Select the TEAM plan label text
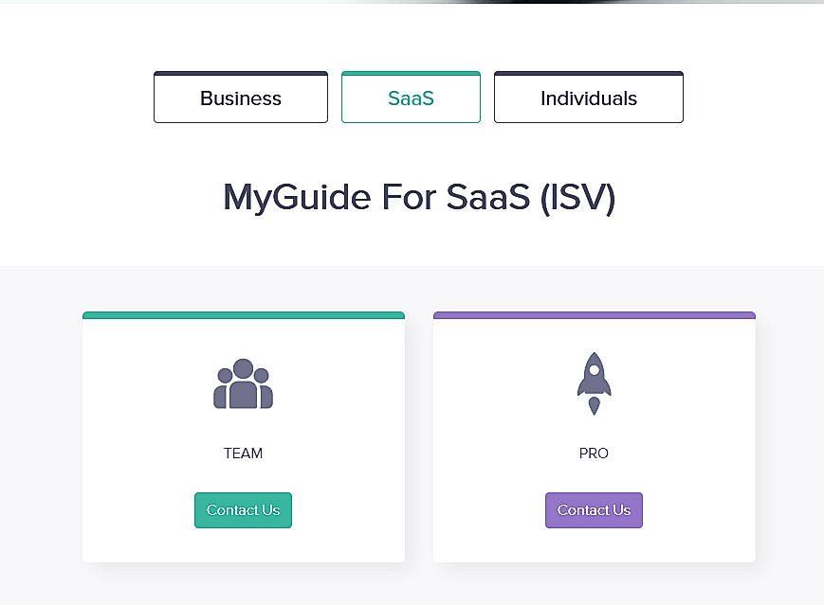The width and height of the screenshot is (824, 605). 243,453
